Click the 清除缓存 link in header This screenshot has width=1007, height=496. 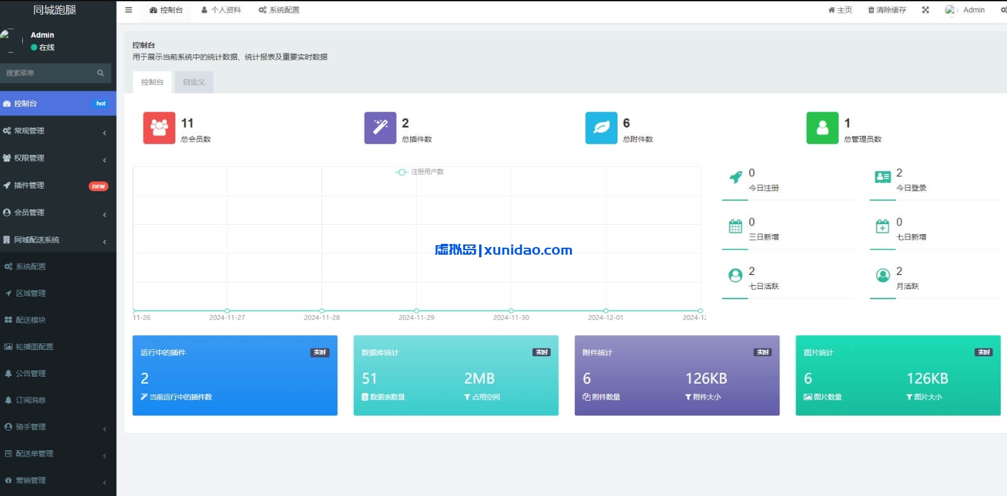[887, 10]
